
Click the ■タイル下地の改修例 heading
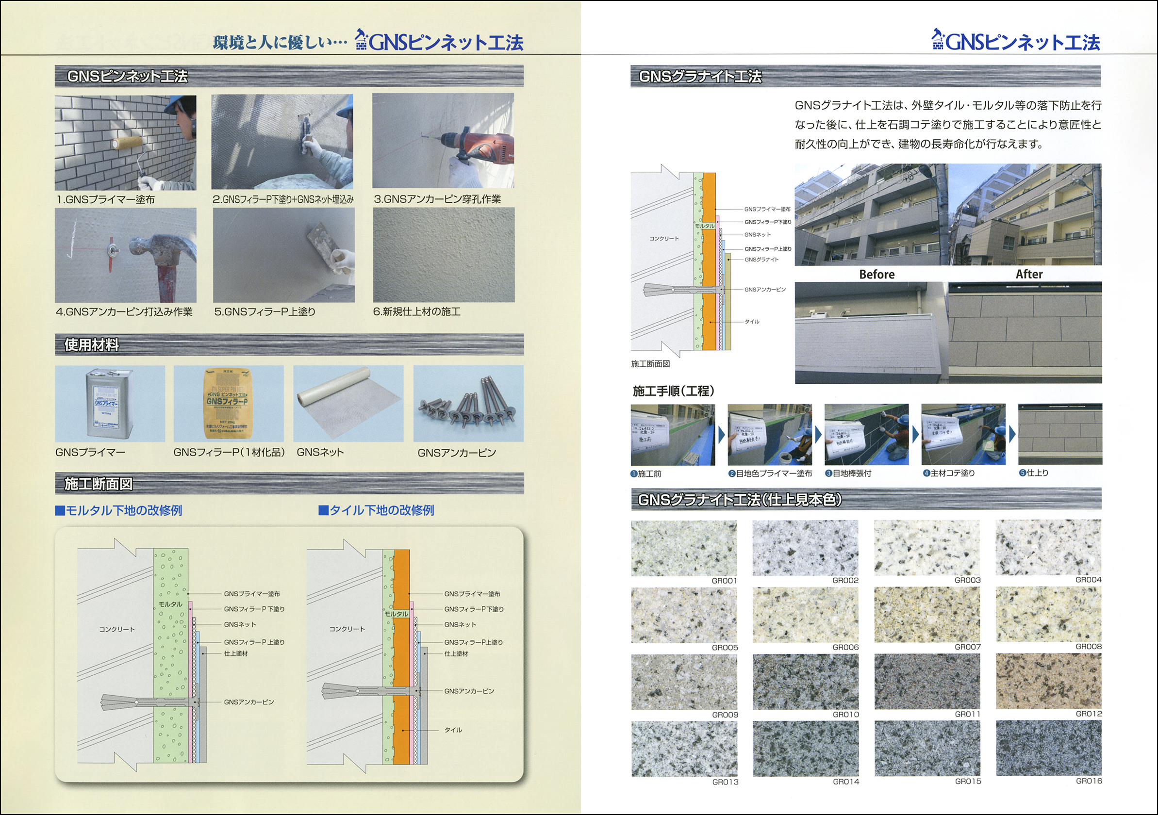[x=376, y=510]
